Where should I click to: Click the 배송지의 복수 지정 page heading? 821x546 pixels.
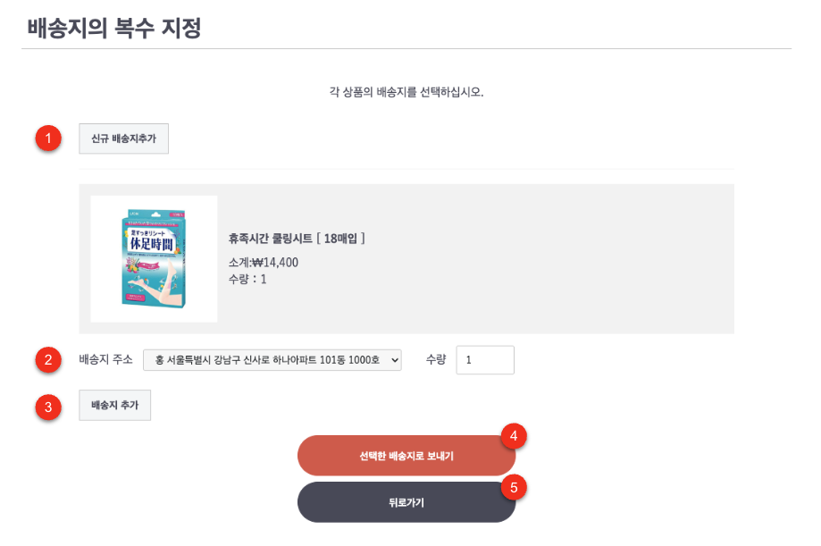pos(114,29)
